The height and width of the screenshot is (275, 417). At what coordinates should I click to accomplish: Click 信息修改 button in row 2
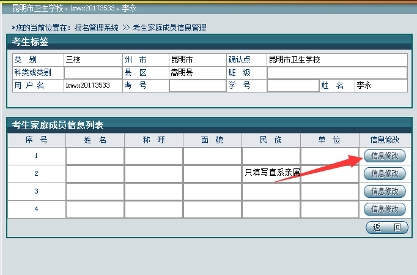point(385,174)
